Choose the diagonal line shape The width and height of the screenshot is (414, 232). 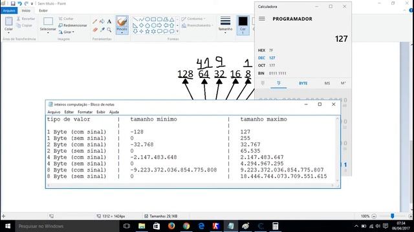click(x=135, y=19)
